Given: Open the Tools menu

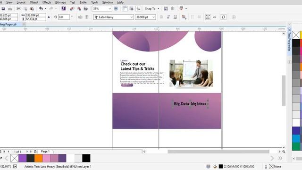Looking at the screenshot, I should click(94, 2).
